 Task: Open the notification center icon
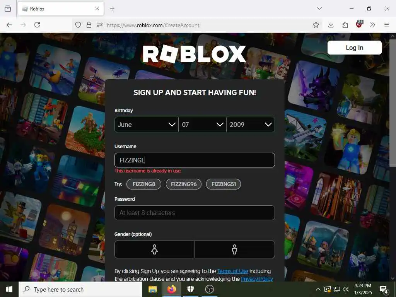[x=384, y=290]
